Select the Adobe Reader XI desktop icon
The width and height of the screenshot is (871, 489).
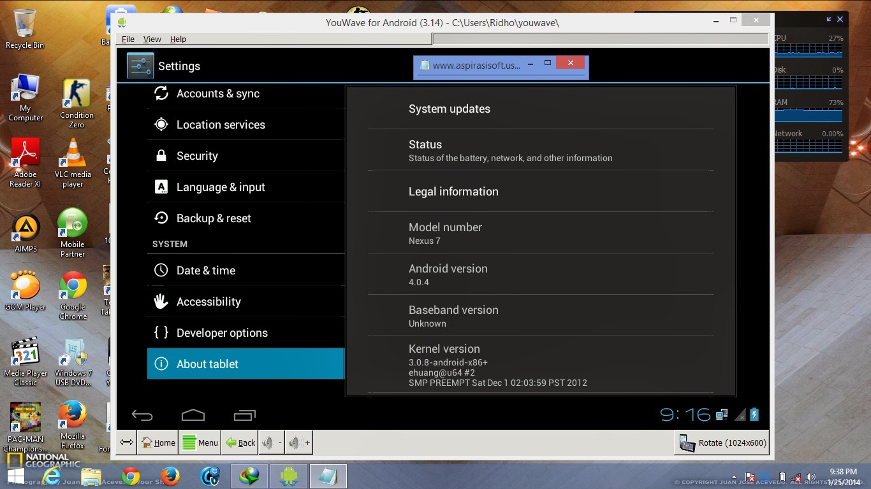pyautogui.click(x=25, y=163)
